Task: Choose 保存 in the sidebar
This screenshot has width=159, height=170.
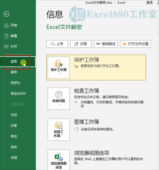Action: click(14, 72)
